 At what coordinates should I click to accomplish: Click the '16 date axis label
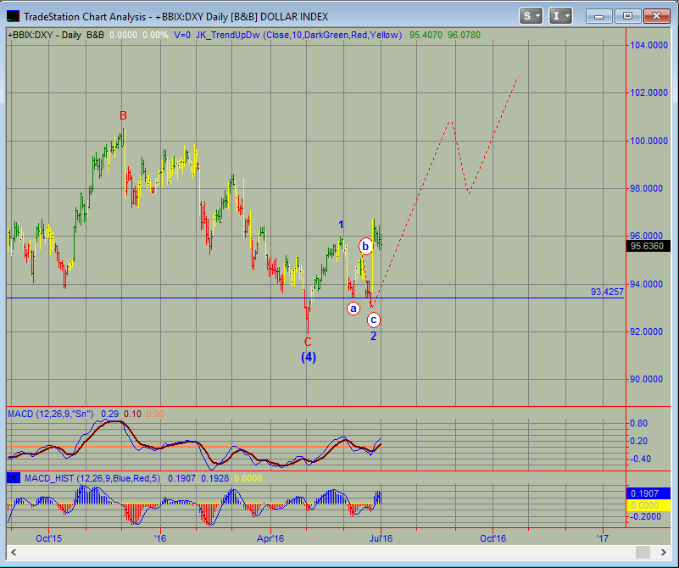(160, 538)
